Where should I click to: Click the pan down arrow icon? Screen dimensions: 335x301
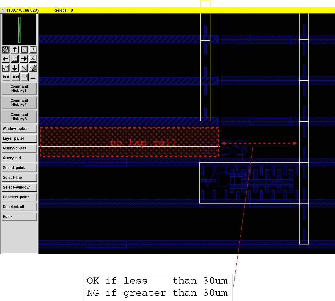point(15,68)
